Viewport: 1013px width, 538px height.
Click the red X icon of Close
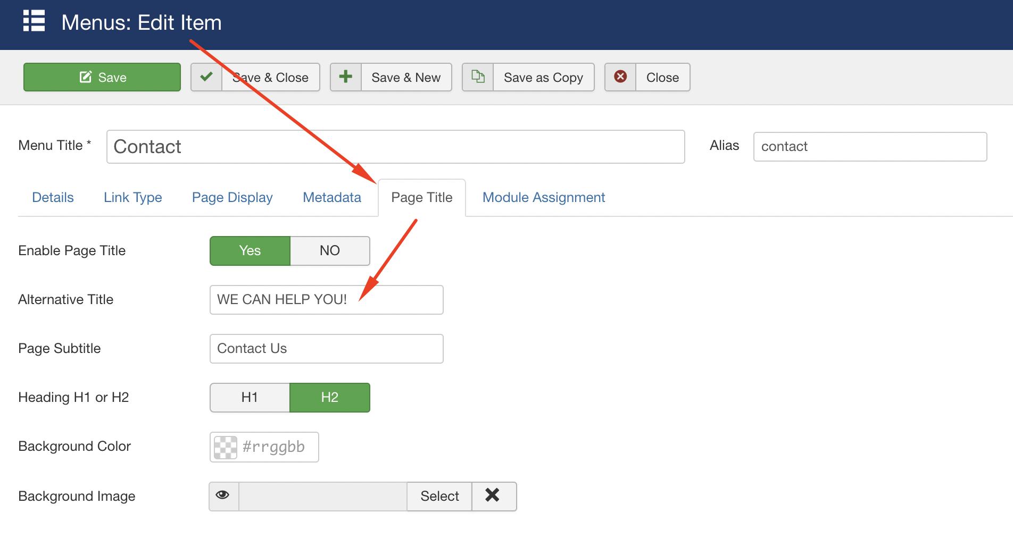coord(620,77)
